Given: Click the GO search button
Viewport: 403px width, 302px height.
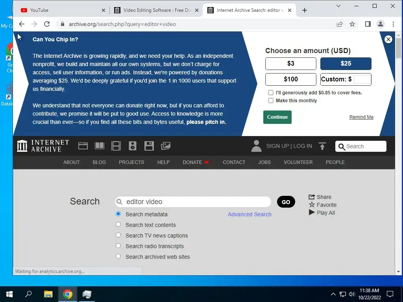Looking at the screenshot, I should point(286,202).
